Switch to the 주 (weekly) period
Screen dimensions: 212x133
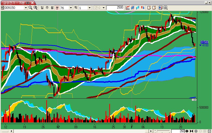tap(47, 8)
